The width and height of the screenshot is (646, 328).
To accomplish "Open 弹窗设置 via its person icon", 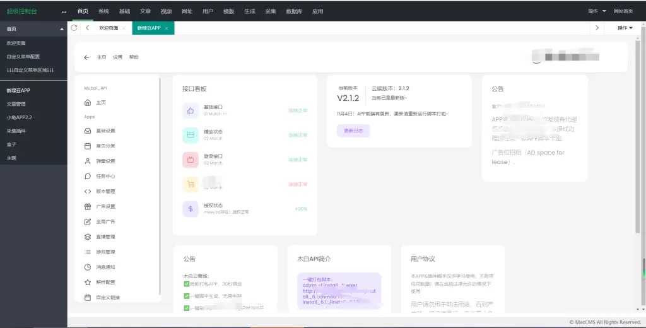I will (87, 161).
